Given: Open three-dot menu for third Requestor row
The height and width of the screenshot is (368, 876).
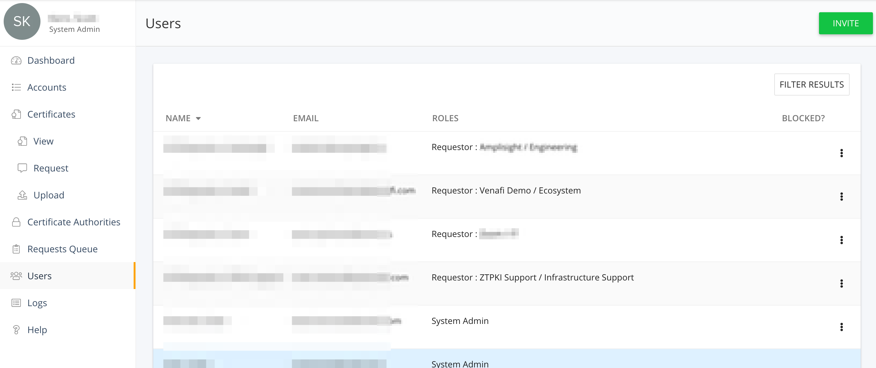Looking at the screenshot, I should click(x=841, y=240).
